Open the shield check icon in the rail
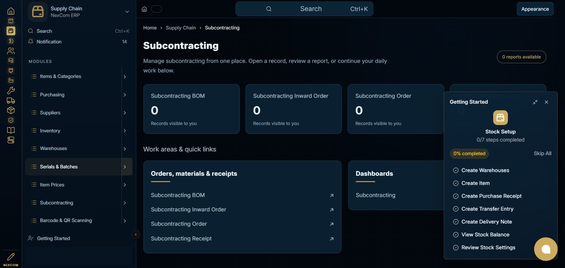 tap(11, 120)
